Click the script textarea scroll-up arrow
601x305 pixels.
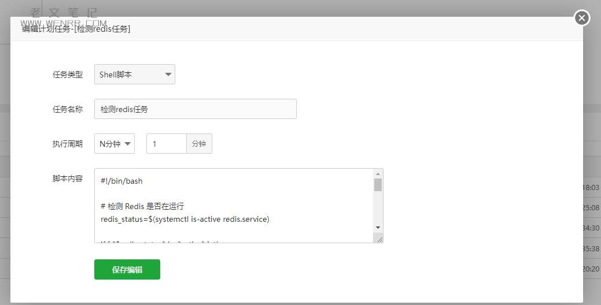[378, 174]
